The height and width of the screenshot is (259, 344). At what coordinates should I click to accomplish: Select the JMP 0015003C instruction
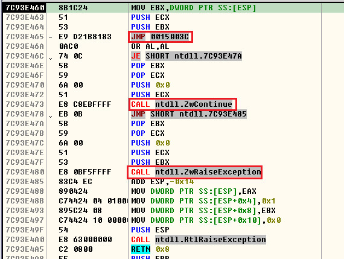[x=160, y=37]
